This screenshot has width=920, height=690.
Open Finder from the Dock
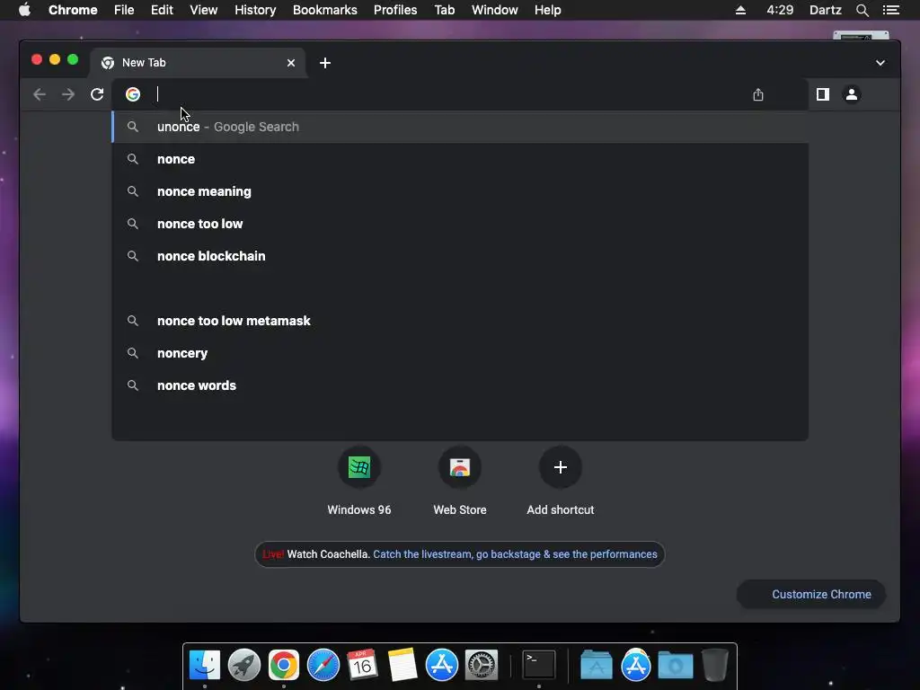coord(205,665)
